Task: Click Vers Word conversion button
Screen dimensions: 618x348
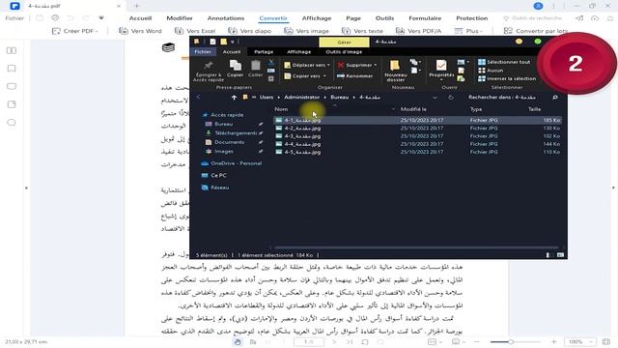Action: [x=140, y=31]
